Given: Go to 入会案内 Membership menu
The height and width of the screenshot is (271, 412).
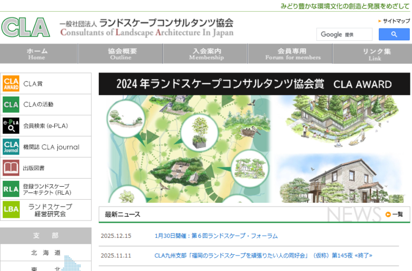Looking at the screenshot, I should tap(206, 54).
